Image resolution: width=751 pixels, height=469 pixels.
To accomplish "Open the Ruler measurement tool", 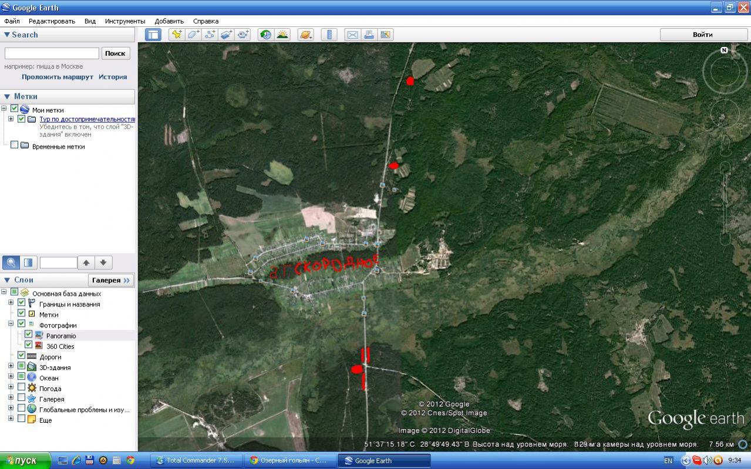I will [329, 35].
